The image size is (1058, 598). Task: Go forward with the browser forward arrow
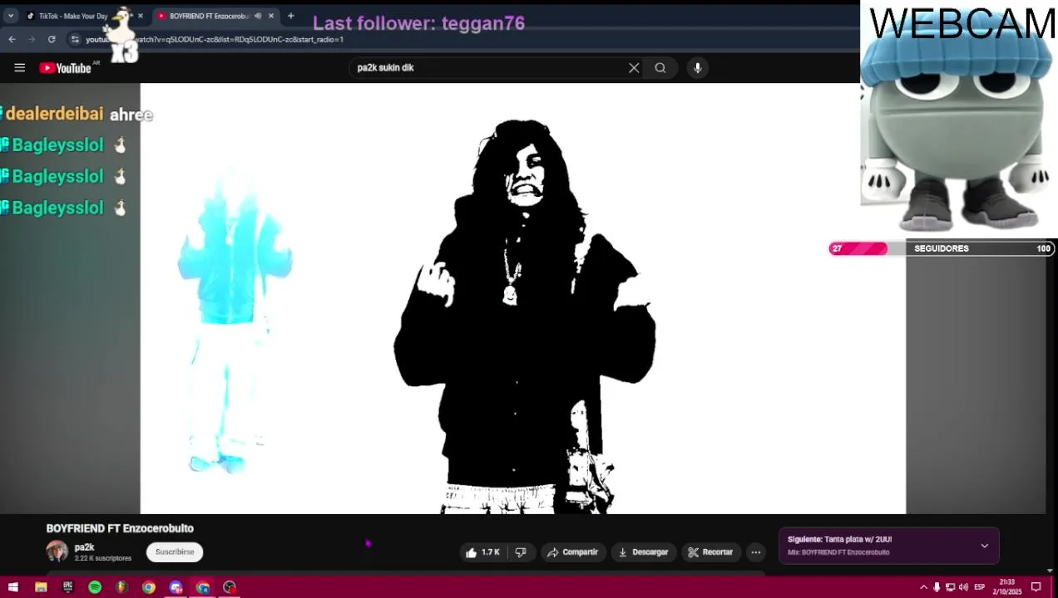32,39
